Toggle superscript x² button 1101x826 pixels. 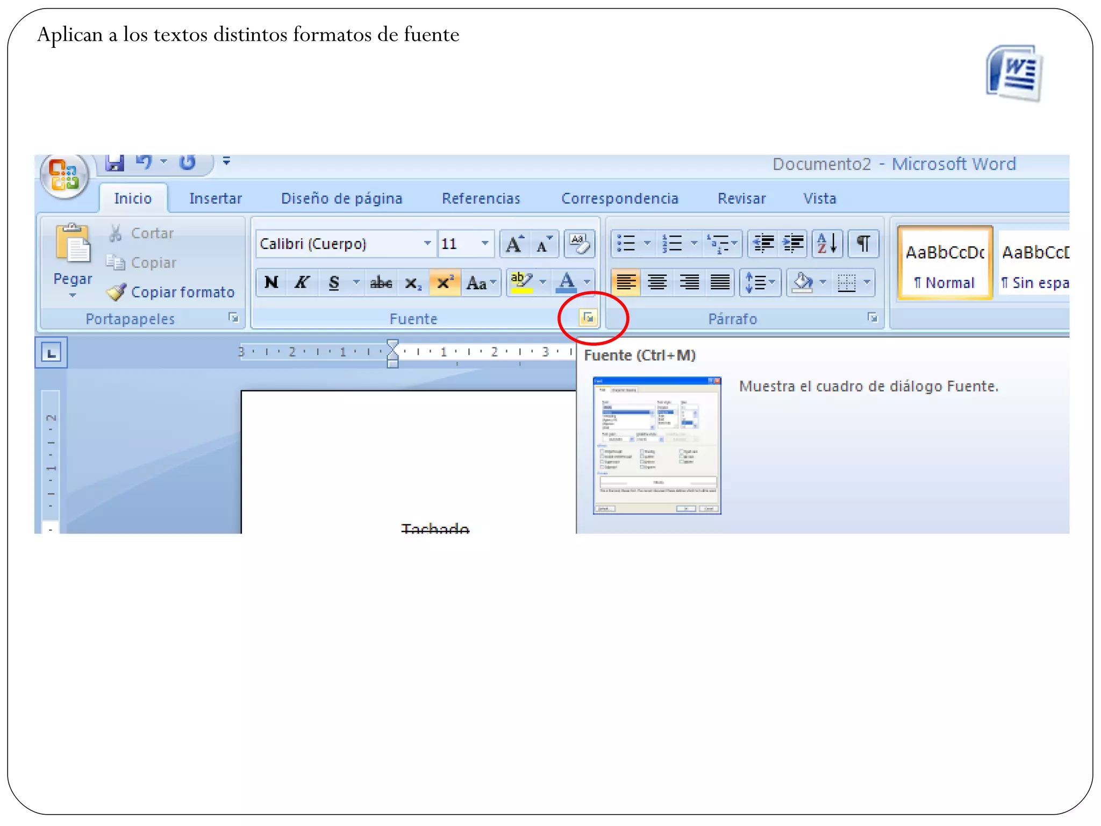coord(445,282)
